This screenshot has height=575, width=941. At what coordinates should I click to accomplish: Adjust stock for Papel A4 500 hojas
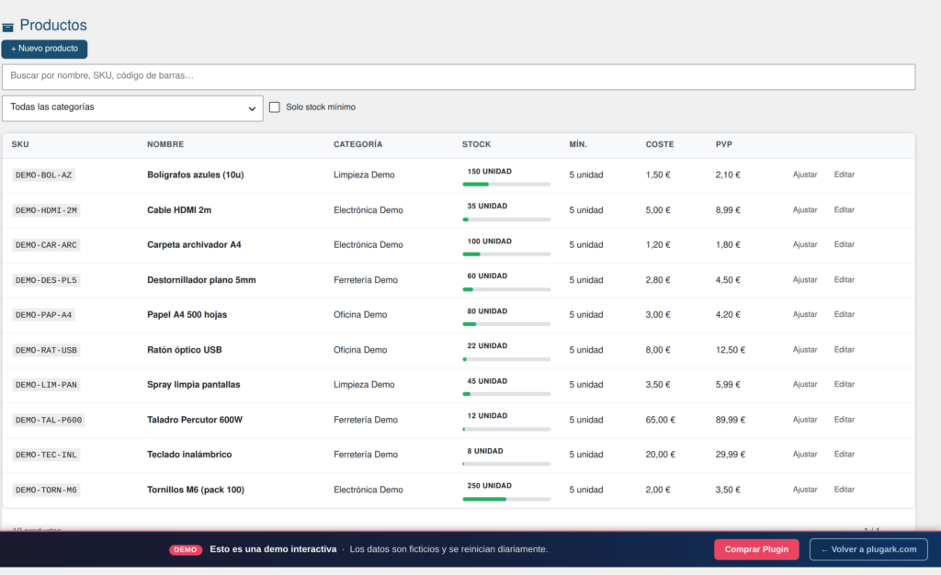pos(805,314)
